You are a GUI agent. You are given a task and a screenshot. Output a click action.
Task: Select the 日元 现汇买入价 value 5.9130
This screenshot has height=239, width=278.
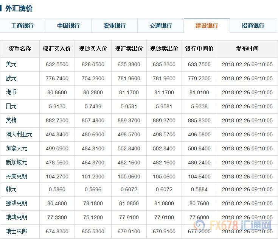[x=57, y=106]
